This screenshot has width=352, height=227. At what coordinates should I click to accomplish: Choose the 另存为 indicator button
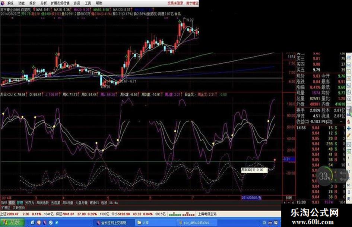(x=30, y=202)
